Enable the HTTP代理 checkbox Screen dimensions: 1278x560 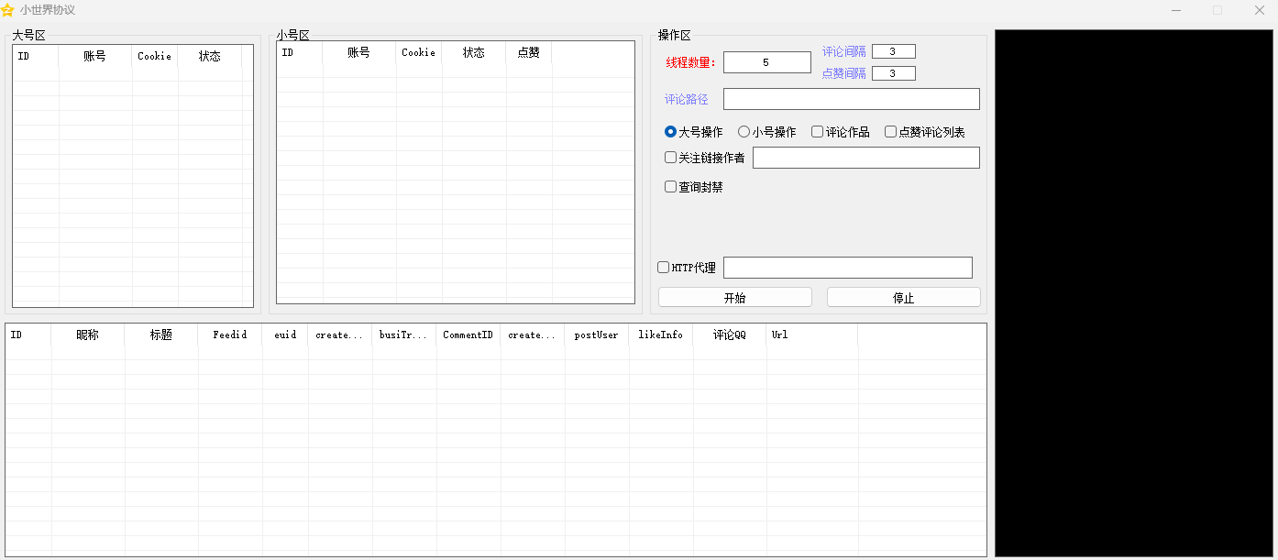(x=664, y=268)
